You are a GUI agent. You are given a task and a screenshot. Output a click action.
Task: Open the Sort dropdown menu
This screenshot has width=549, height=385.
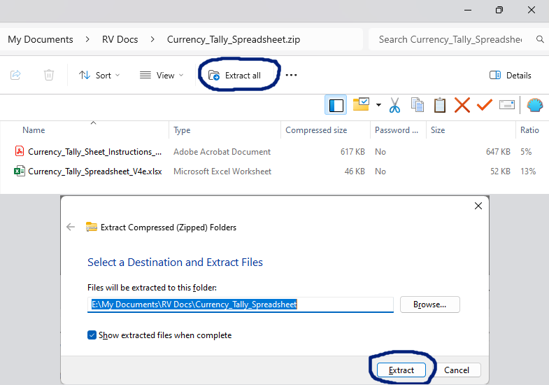click(x=99, y=75)
